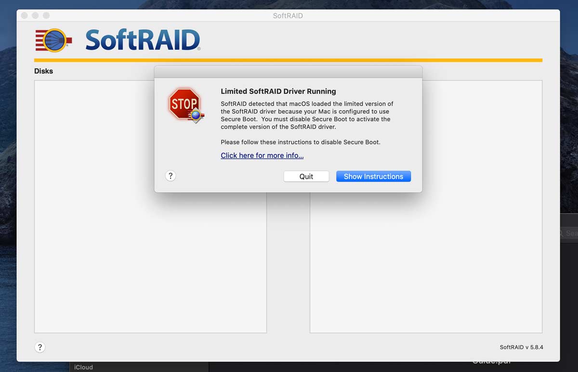The height and width of the screenshot is (372, 578).
Task: Click the dialog's help question mark button
Action: (x=170, y=176)
